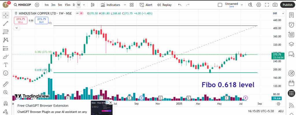Select the 0.382 (272.10) fib label
The width and height of the screenshot is (296, 115).
43,52
